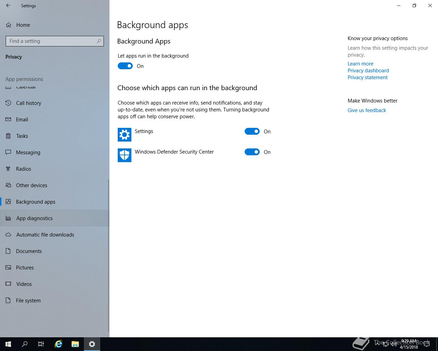The width and height of the screenshot is (438, 351).
Task: Click the Windows Defender shield app icon
Action: (x=125, y=155)
